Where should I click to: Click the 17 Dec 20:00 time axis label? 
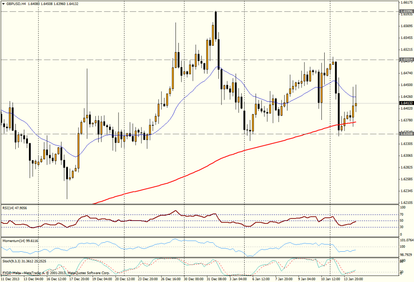pos(80,279)
